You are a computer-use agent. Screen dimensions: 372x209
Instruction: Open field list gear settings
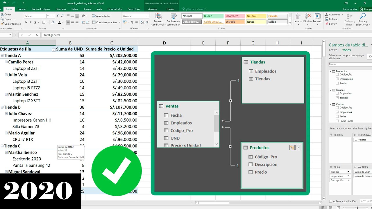pos(370,56)
